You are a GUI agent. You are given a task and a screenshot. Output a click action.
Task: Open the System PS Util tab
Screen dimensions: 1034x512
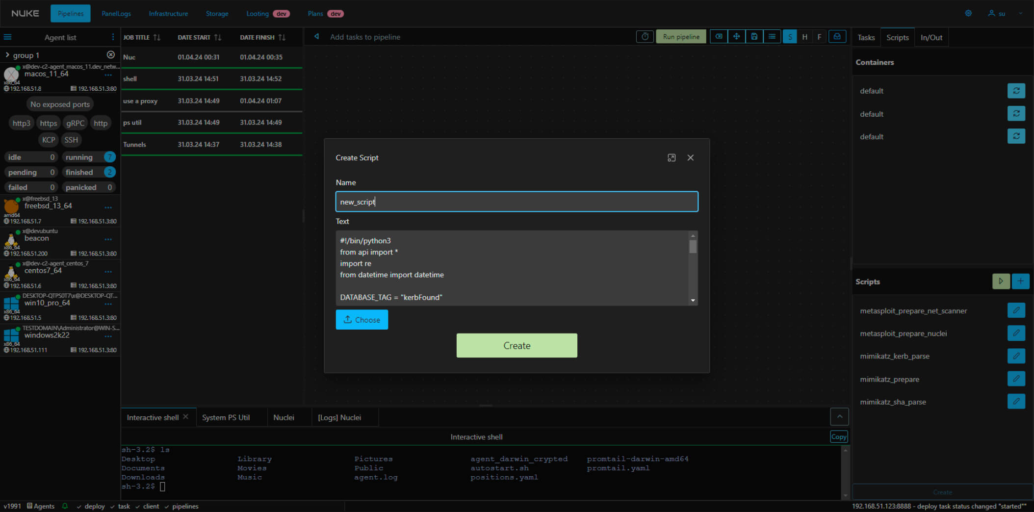tap(226, 417)
